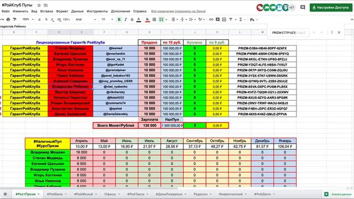Select cell PRIZM-D3B4-HB46-9DPF-6Z4FX
Viewport: 354px width, 199px height.
[262, 48]
